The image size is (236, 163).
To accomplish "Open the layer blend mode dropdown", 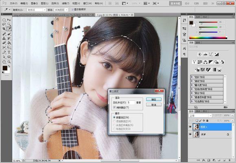I will click(200, 116).
